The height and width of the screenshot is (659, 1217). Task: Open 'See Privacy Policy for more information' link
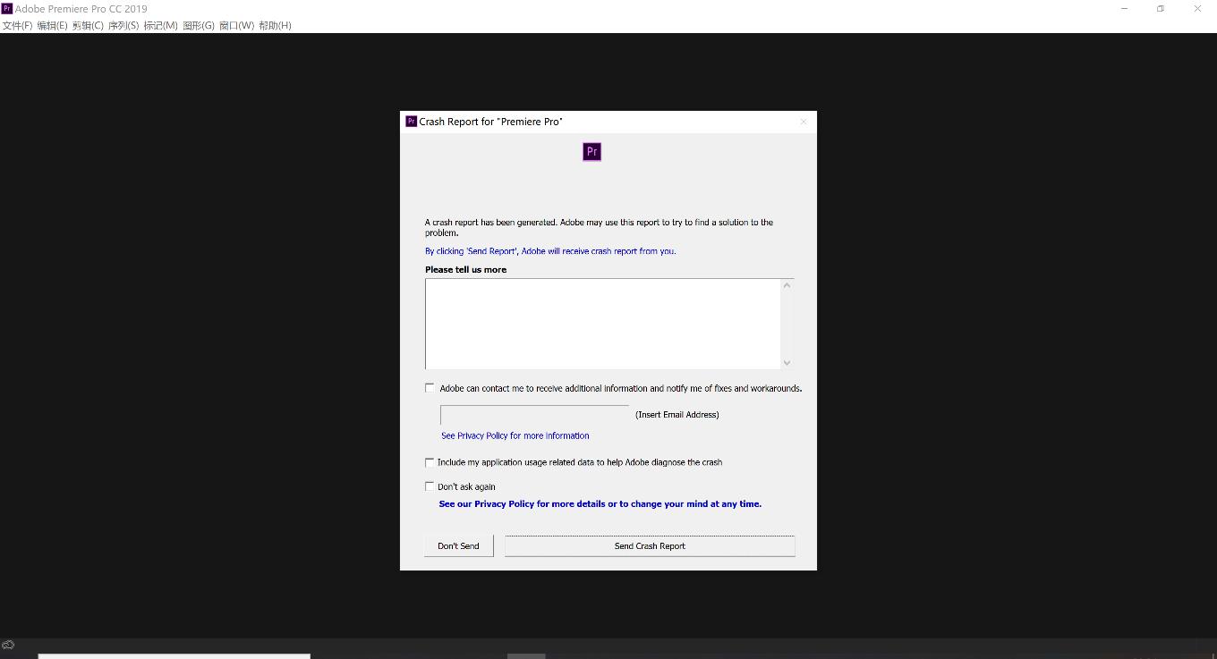pos(515,435)
